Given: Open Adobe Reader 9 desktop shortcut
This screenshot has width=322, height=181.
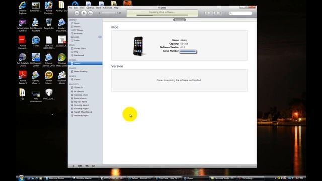Looking at the screenshot, I should pos(23,77).
